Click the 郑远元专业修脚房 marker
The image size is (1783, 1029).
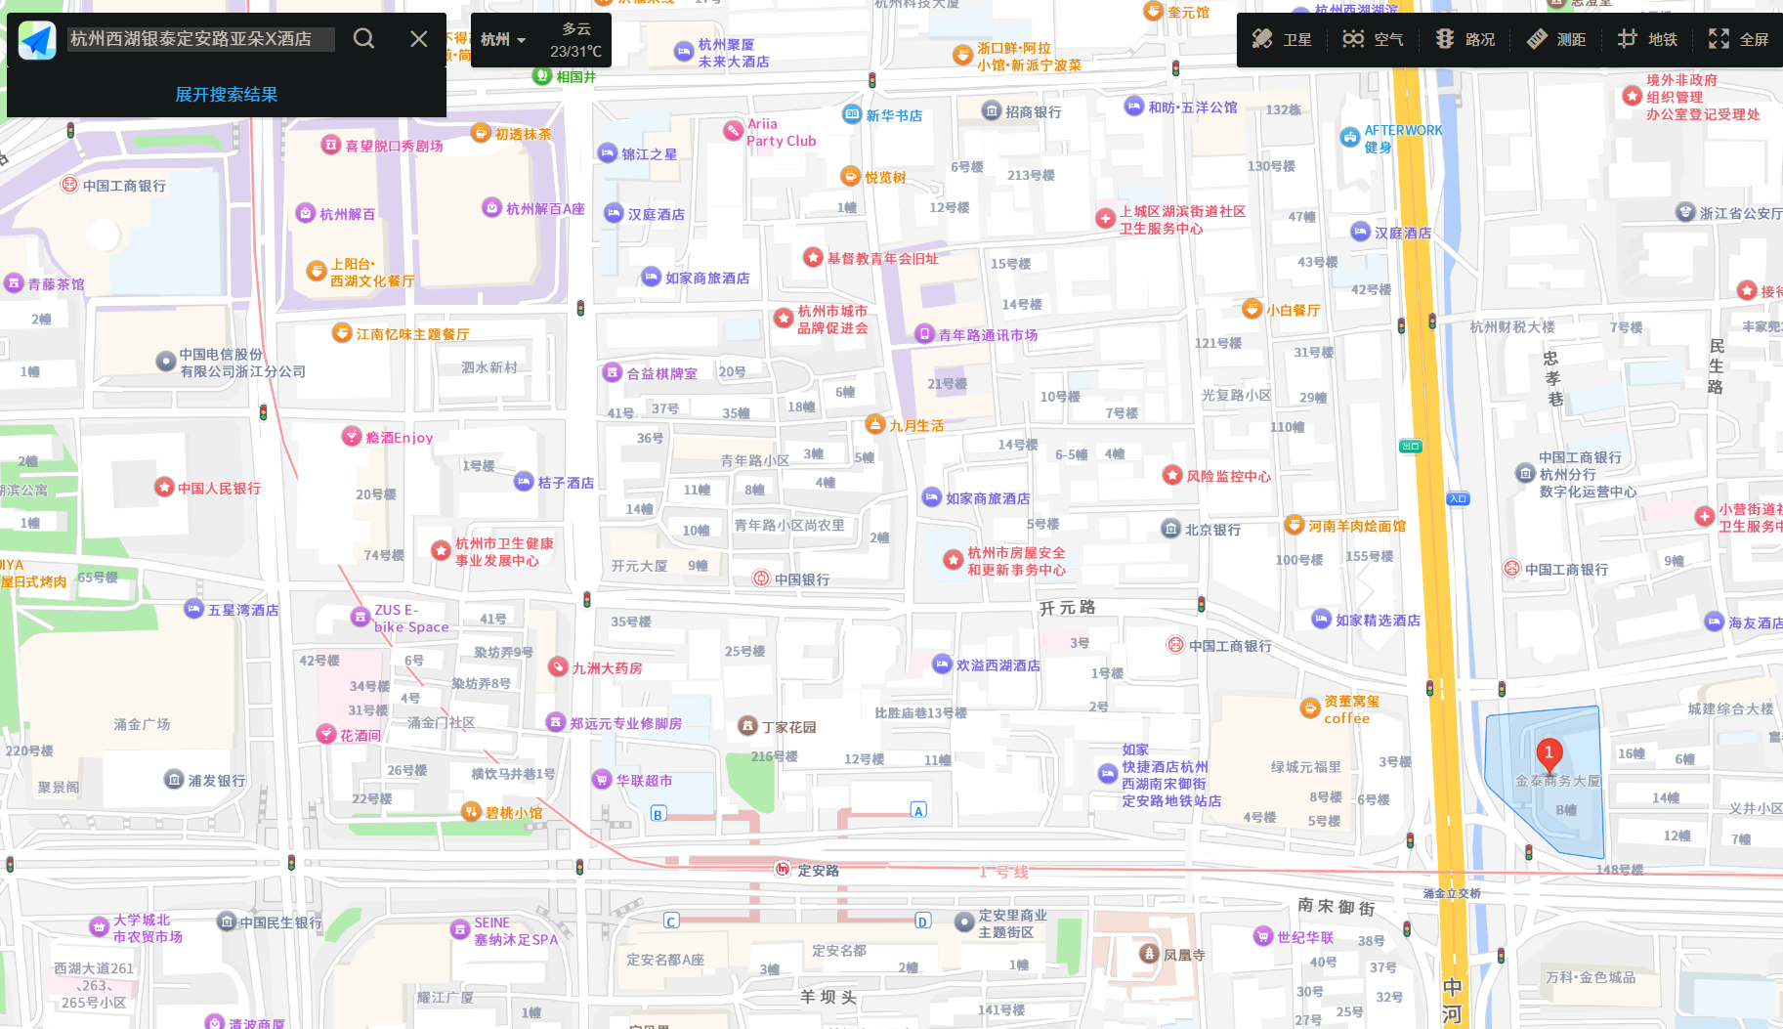(x=555, y=722)
